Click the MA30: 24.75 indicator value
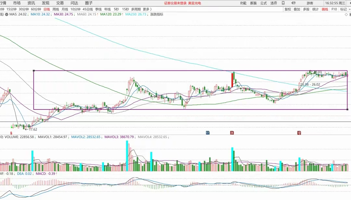The image size is (351, 200). [63, 14]
